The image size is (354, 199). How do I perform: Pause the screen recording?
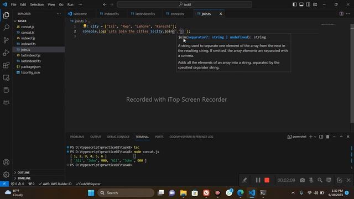pos(258,180)
